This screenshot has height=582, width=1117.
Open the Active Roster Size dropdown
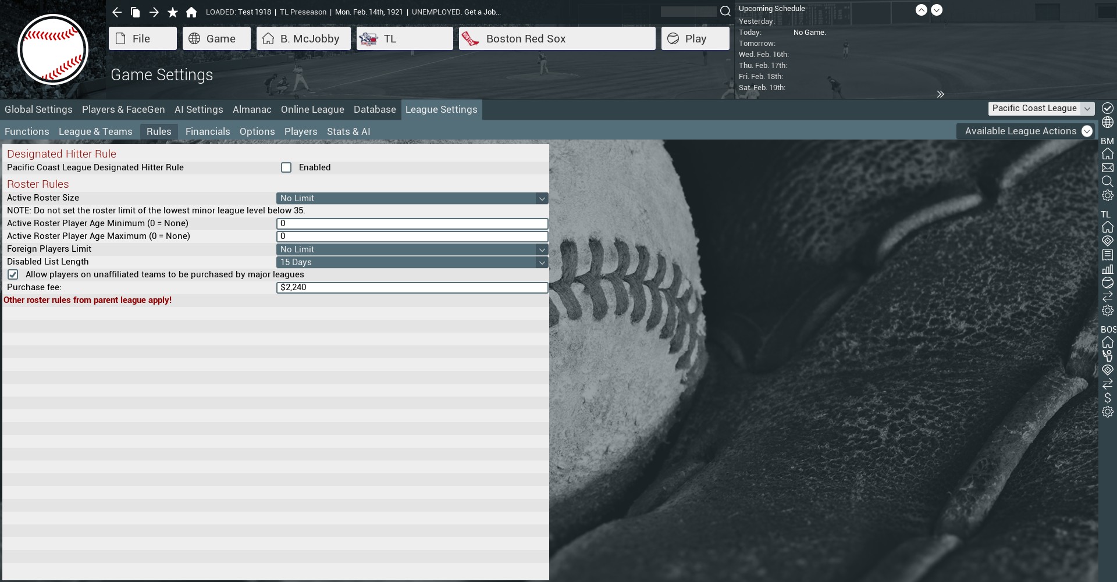(x=412, y=198)
